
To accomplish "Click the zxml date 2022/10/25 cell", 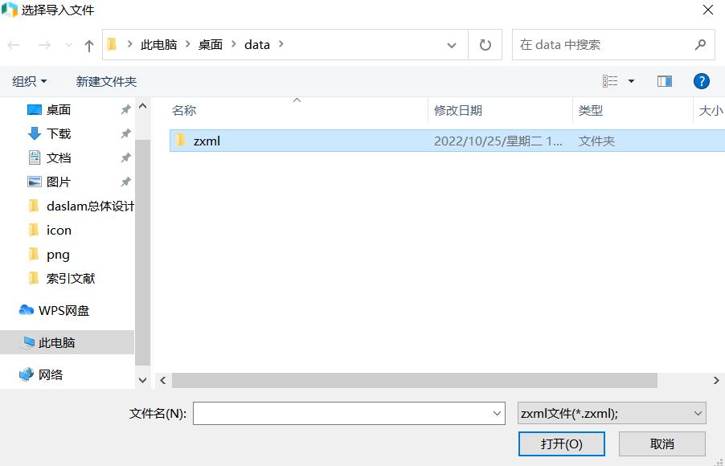I will (x=498, y=141).
